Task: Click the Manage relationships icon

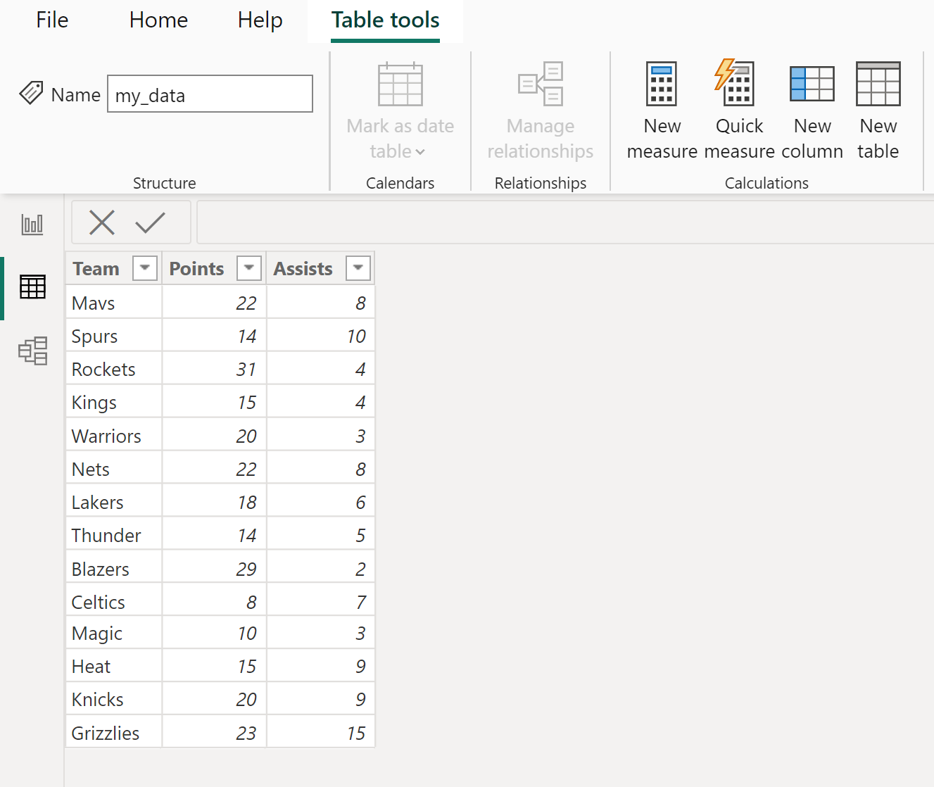Action: [541, 84]
